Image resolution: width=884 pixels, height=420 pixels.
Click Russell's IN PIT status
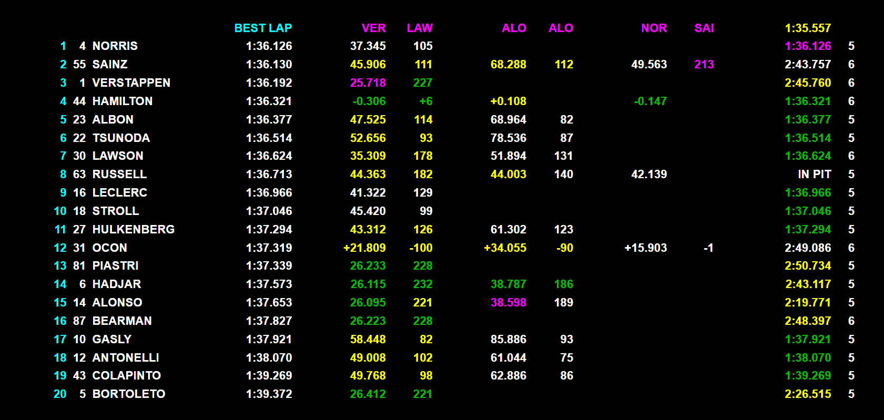(814, 175)
